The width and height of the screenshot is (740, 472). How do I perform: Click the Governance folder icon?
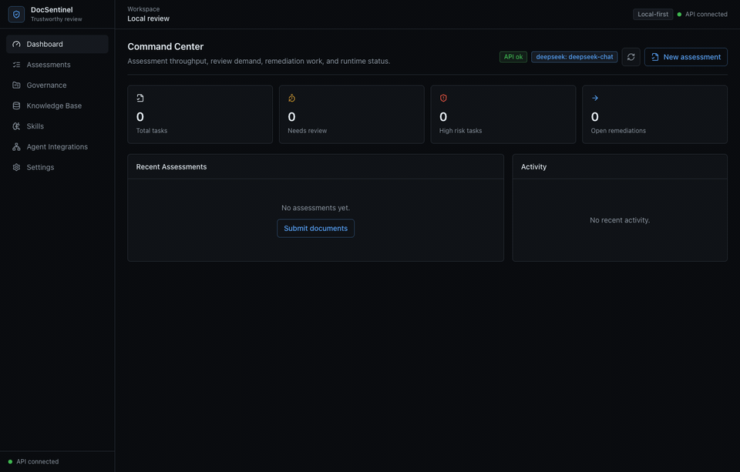tap(16, 85)
